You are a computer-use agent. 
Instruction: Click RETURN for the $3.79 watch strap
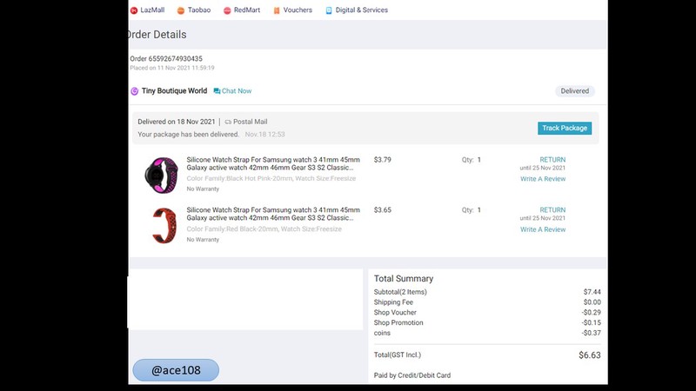coord(552,160)
